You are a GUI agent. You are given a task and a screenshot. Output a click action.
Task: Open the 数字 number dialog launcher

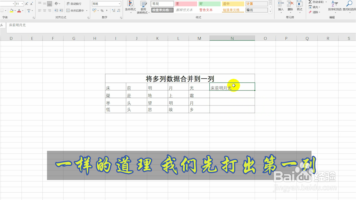click(x=121, y=18)
